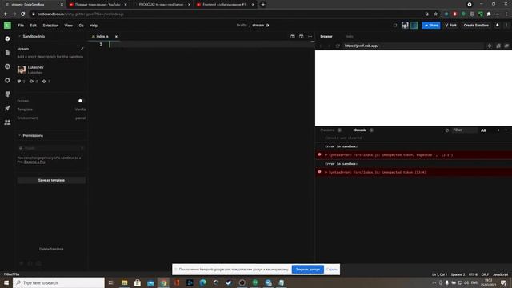The width and height of the screenshot is (512, 288).
Task: Click the taskbar search box
Action: click(x=58, y=282)
